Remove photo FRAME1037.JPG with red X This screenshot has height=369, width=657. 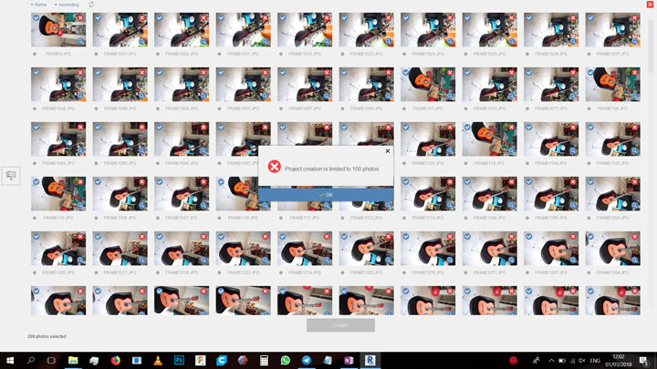pos(635,18)
